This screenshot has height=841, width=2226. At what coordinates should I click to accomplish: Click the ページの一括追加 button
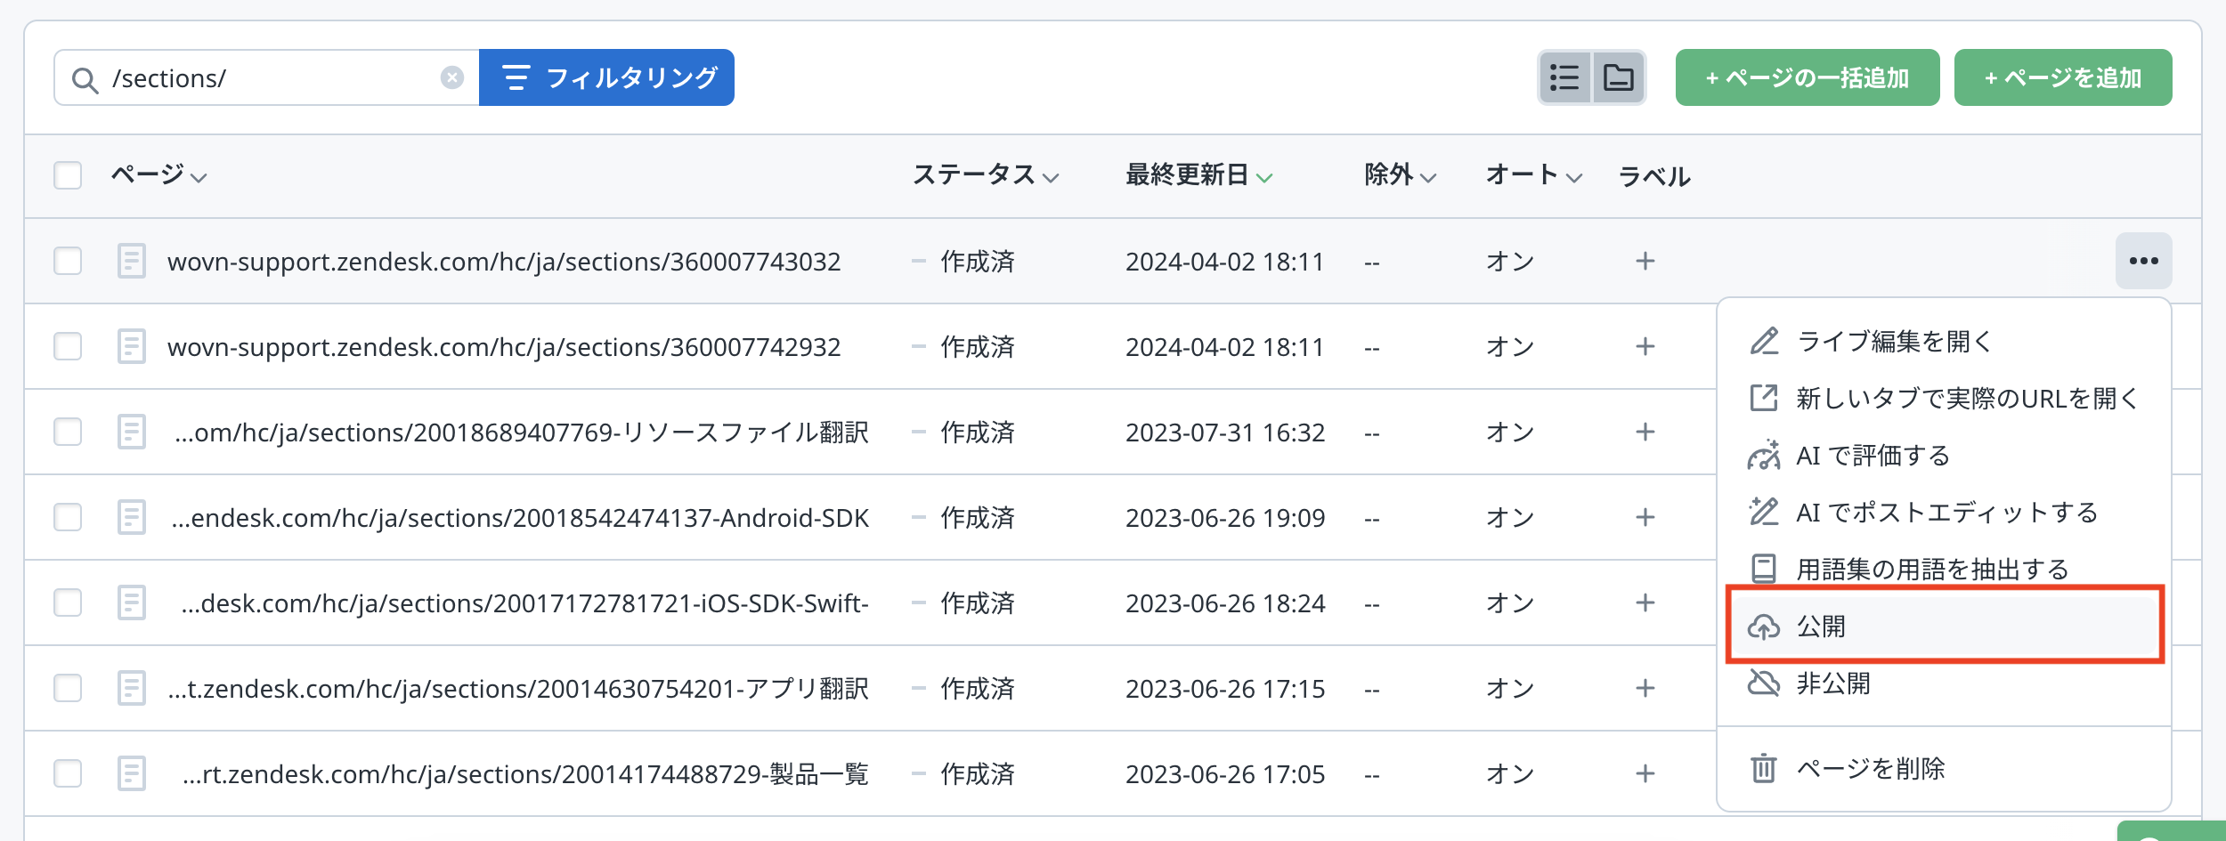(x=1807, y=78)
